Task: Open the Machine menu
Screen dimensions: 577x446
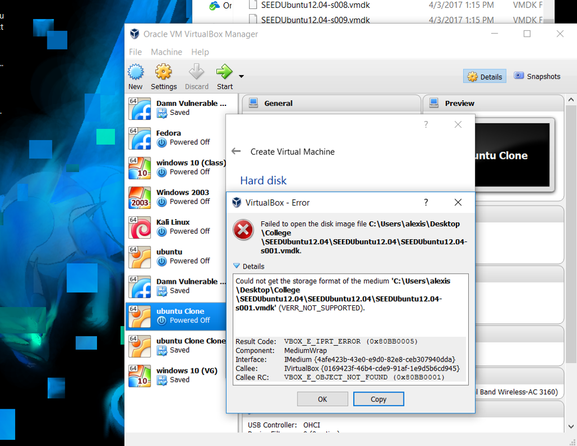Action: [166, 52]
